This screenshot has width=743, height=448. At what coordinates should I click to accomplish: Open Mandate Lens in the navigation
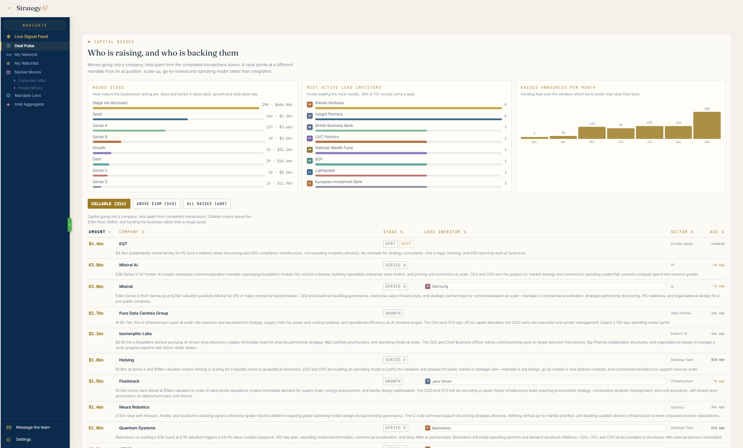[x=35, y=96]
